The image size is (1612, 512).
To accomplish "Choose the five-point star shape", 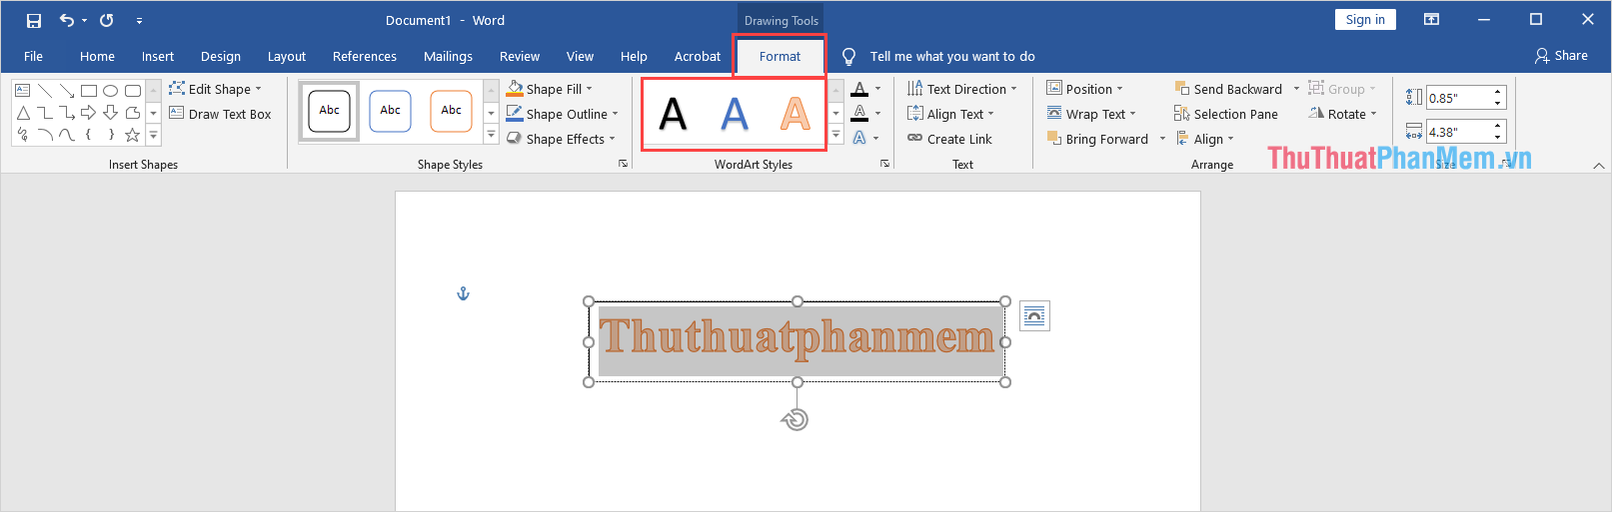I will [133, 135].
